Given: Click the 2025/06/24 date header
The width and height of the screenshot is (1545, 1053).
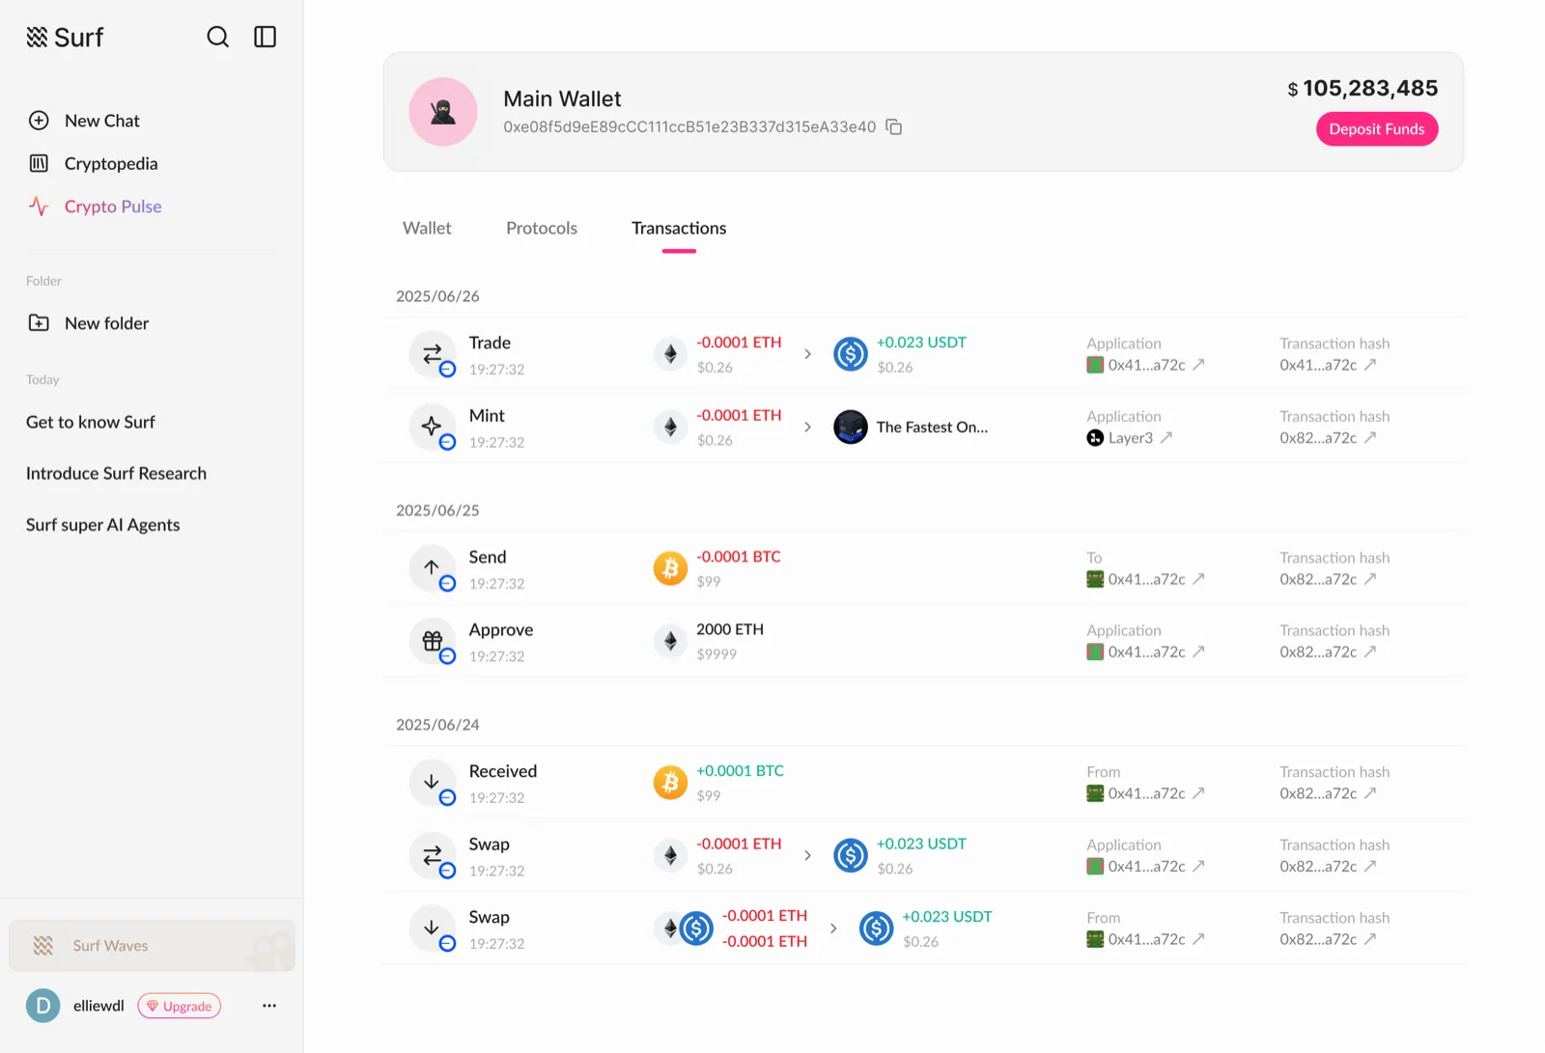Looking at the screenshot, I should [437, 725].
